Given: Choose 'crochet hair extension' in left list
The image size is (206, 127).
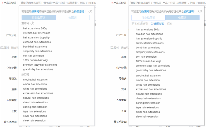Looking at the screenshot, I should pyautogui.click(x=36, y=80).
